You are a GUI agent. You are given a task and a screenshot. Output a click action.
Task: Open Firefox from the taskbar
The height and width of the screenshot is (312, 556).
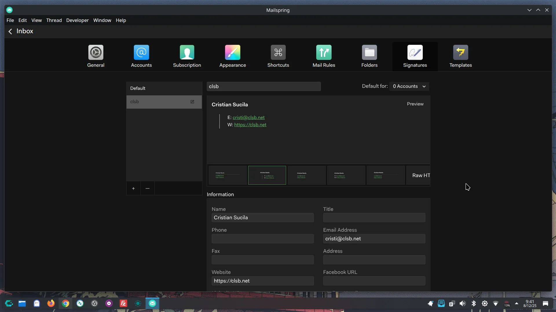[x=51, y=303]
